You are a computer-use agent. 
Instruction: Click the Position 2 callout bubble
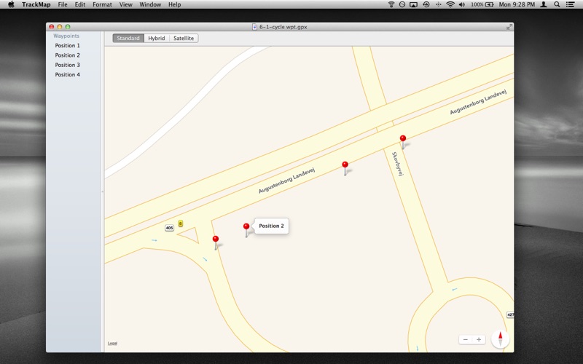[x=271, y=226]
